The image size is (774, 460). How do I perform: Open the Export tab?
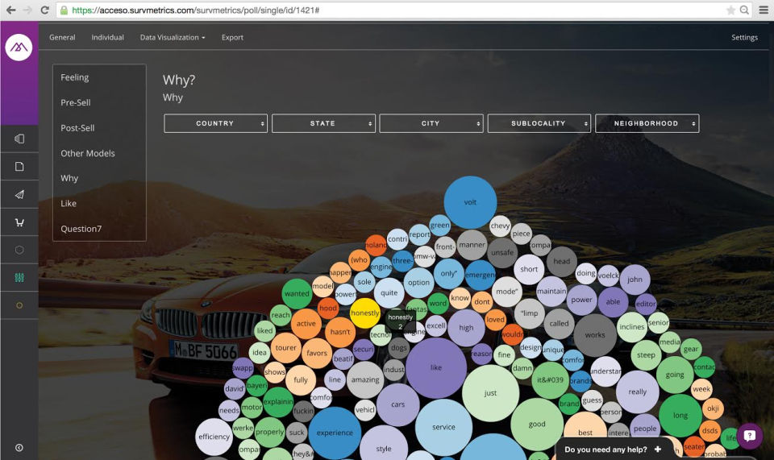232,38
